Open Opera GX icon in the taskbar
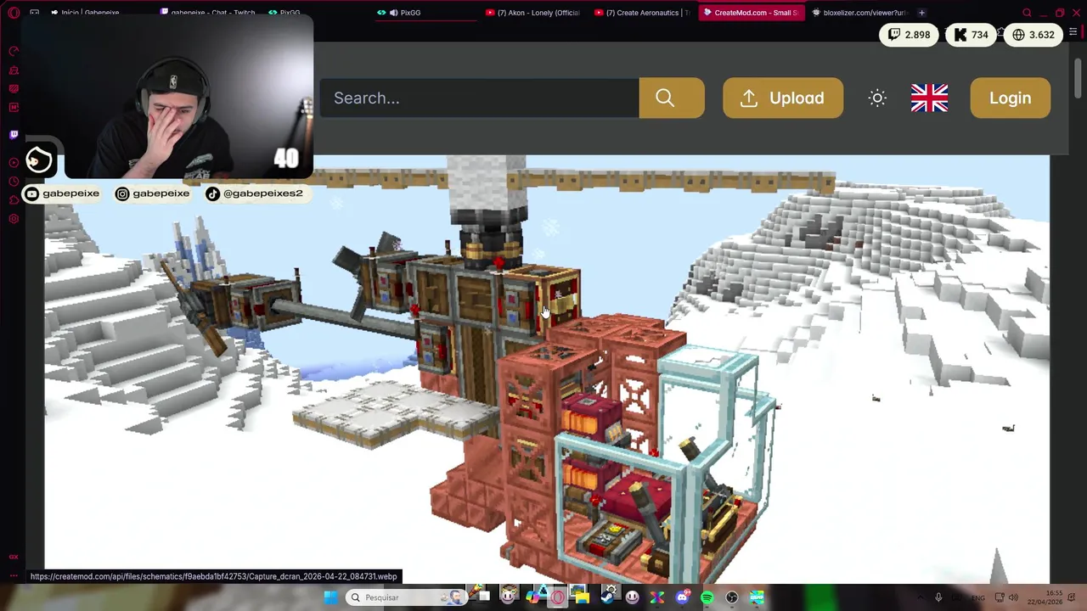Screen dimensions: 1087x611 pos(557,597)
